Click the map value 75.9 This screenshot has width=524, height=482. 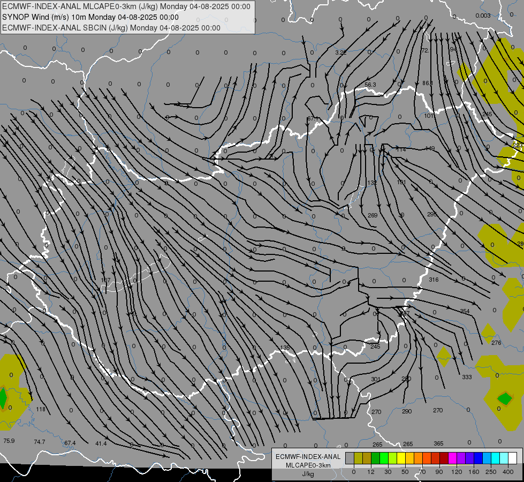[x=9, y=441]
